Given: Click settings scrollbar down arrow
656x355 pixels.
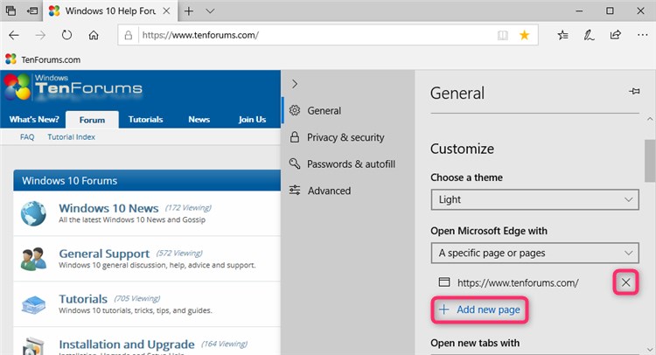Looking at the screenshot, I should (x=650, y=350).
